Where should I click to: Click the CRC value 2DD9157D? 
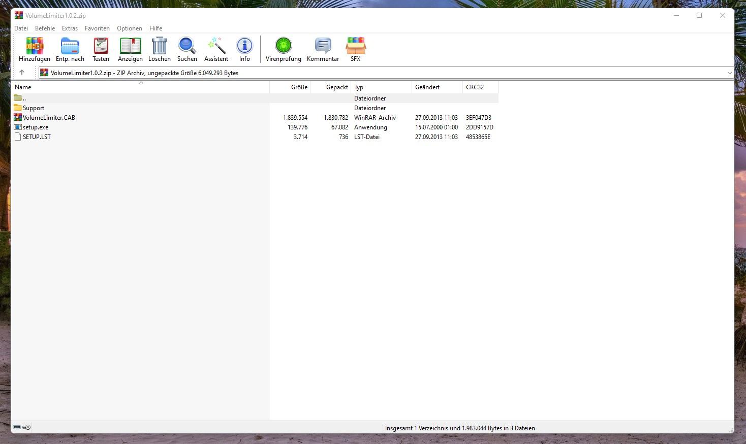[480, 127]
